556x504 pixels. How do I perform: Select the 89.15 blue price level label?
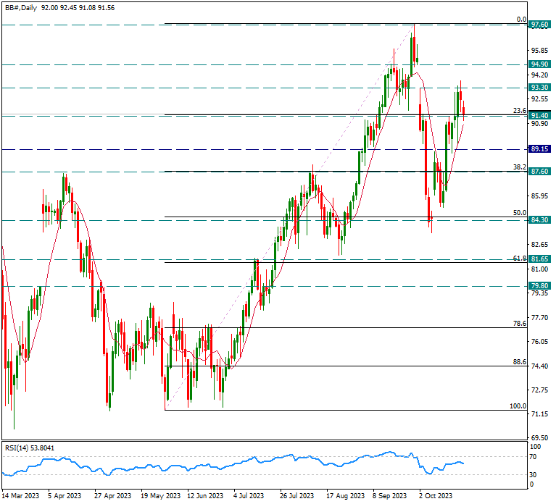pyautogui.click(x=539, y=148)
